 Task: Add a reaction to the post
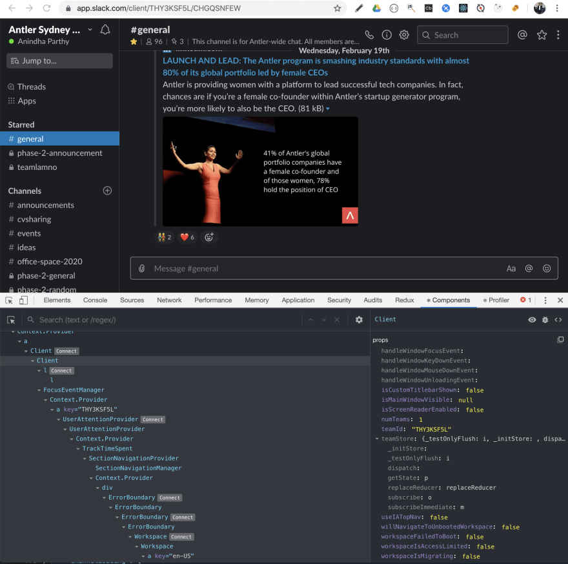[x=209, y=237]
